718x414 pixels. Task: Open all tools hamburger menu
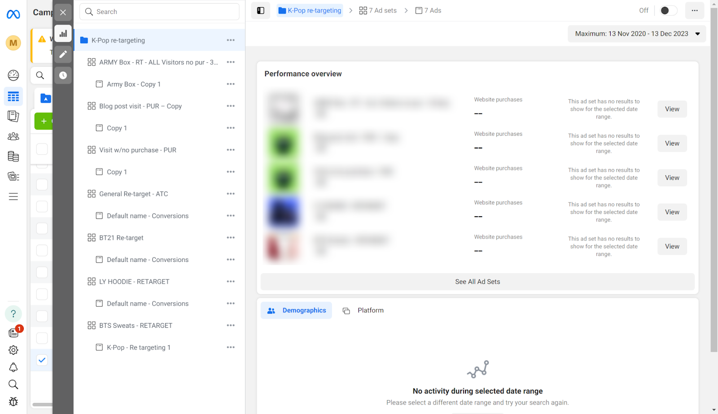tap(13, 196)
